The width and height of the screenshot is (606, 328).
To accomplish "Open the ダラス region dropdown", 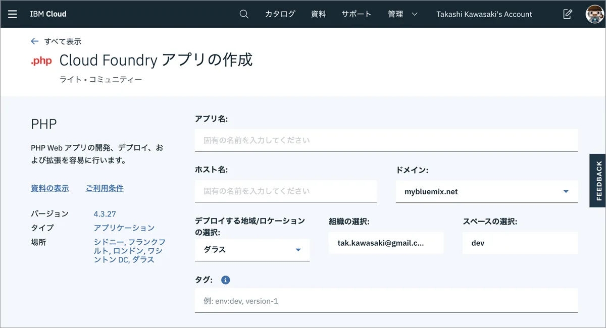I will (x=252, y=250).
